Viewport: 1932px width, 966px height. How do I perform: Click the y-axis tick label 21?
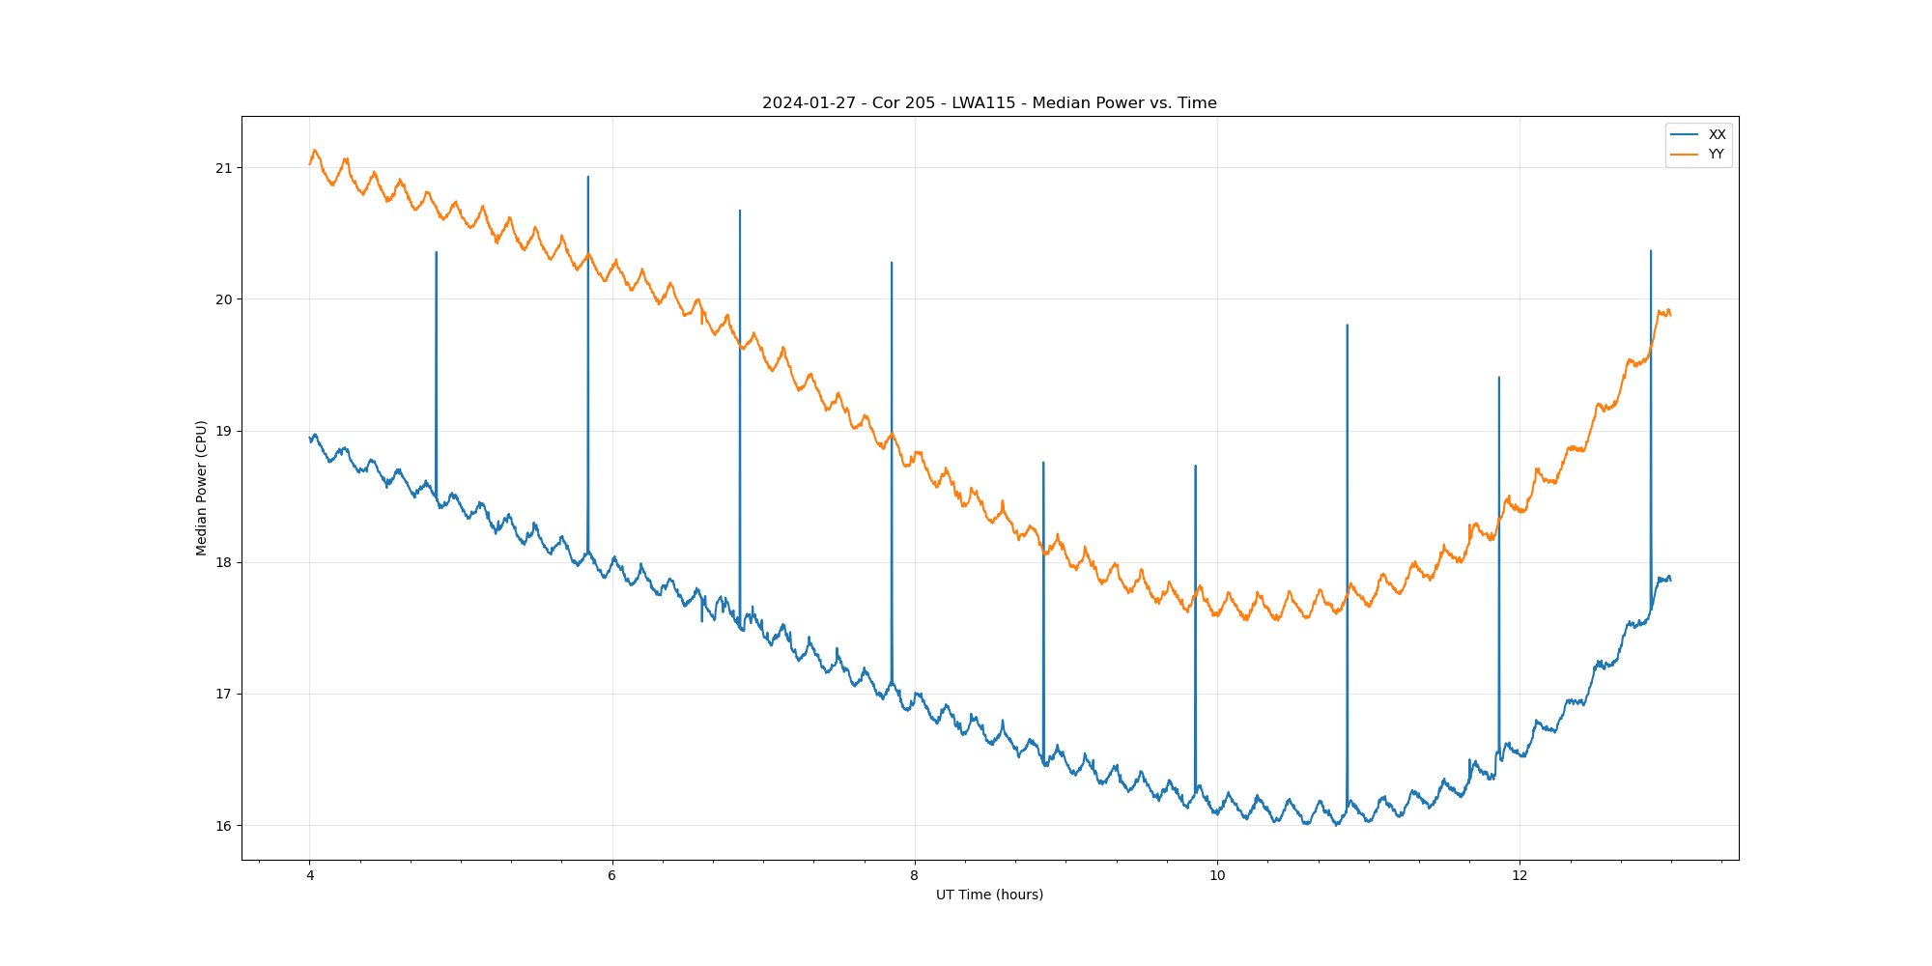224,168
